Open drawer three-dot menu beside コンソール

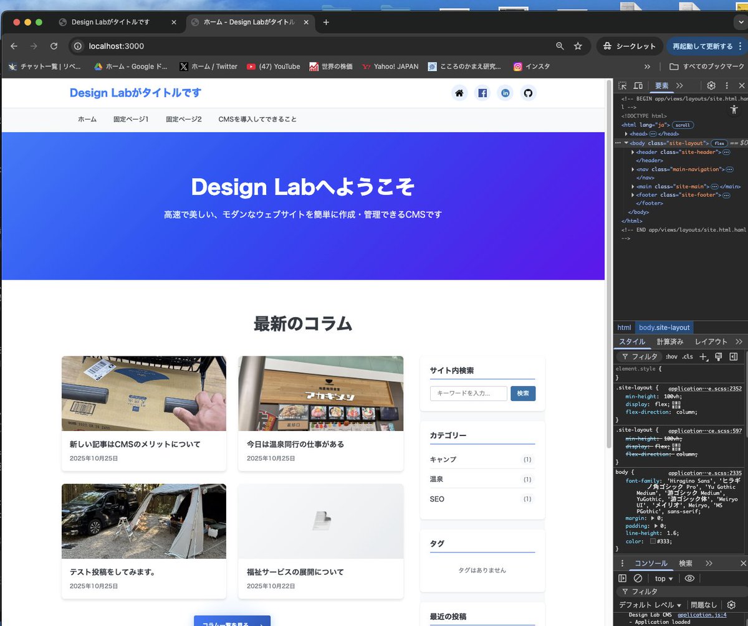(622, 563)
